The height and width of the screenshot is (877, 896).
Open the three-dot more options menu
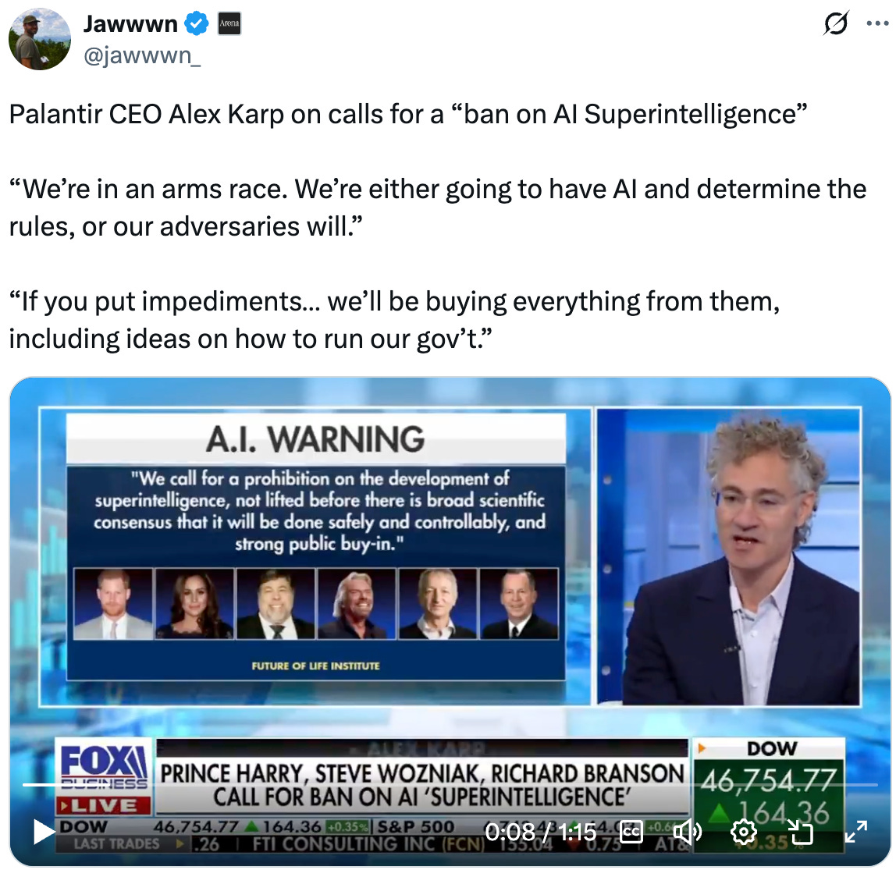point(877,23)
